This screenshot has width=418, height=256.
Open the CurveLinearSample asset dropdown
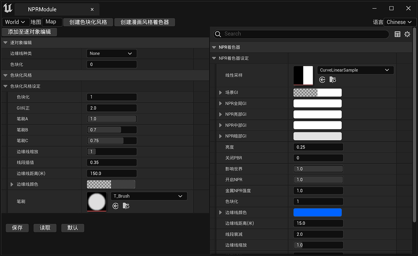pyautogui.click(x=355, y=70)
